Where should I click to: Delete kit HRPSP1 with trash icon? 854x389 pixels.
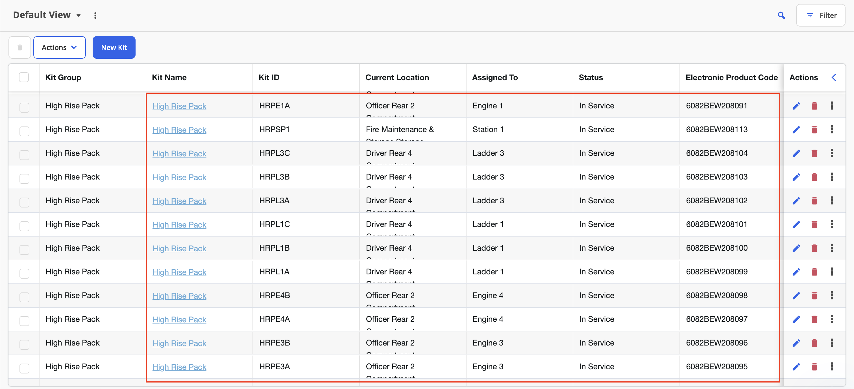tap(814, 130)
